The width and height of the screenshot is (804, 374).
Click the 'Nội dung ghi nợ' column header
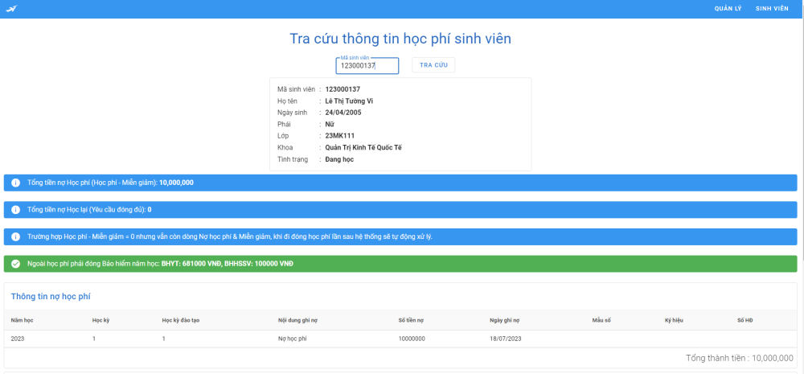[x=299, y=320]
